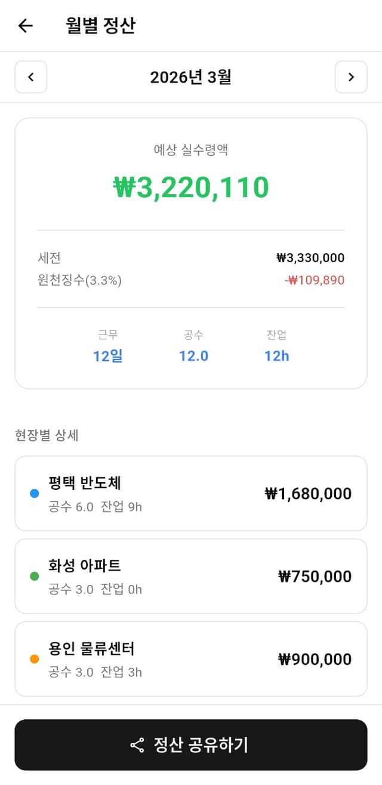
Task: Expand the 평택 반도체 site card
Action: click(191, 493)
